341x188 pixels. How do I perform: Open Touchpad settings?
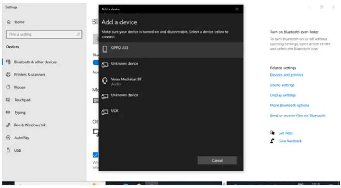coord(23,100)
